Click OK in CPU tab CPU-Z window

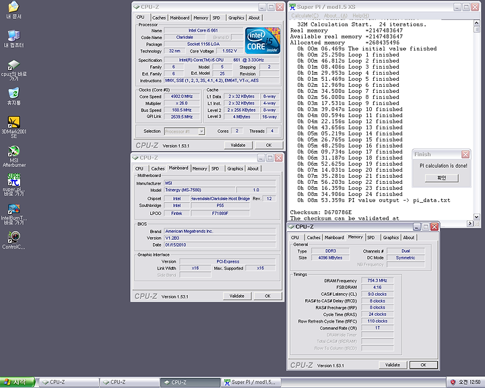click(x=269, y=145)
